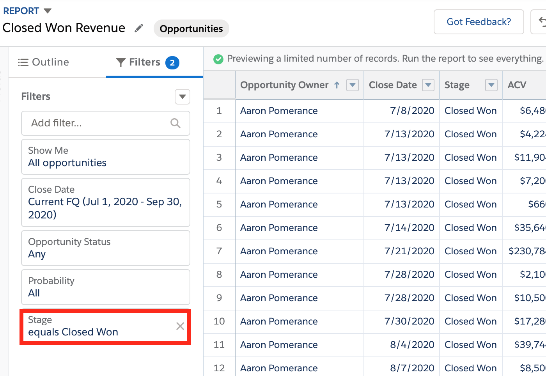Remove the Stage equals Closed Won filter
Image resolution: width=546 pixels, height=376 pixels.
pos(180,326)
